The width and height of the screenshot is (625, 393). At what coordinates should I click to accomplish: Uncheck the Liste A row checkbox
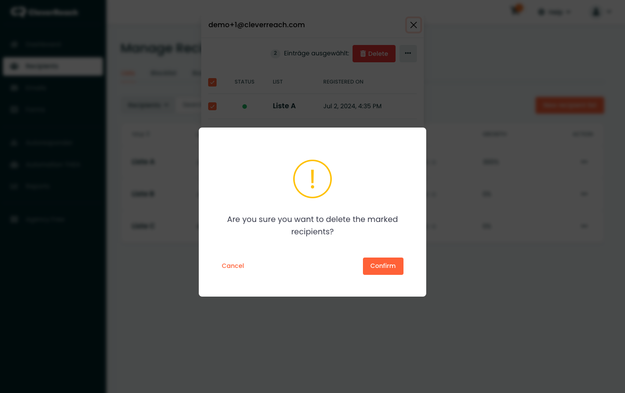(213, 106)
